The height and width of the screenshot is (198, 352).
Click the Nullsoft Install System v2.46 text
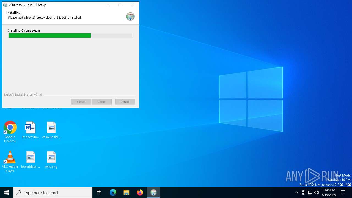point(23,95)
